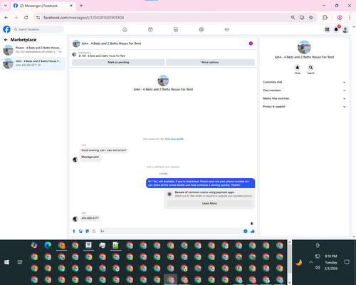Click Learn More about payment scams
This screenshot has height=285, width=356.
tap(209, 203)
